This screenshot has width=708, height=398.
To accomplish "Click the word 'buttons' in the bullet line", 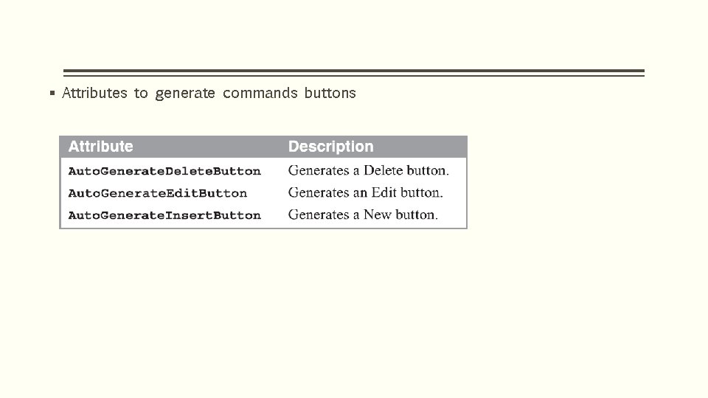I will [x=330, y=94].
